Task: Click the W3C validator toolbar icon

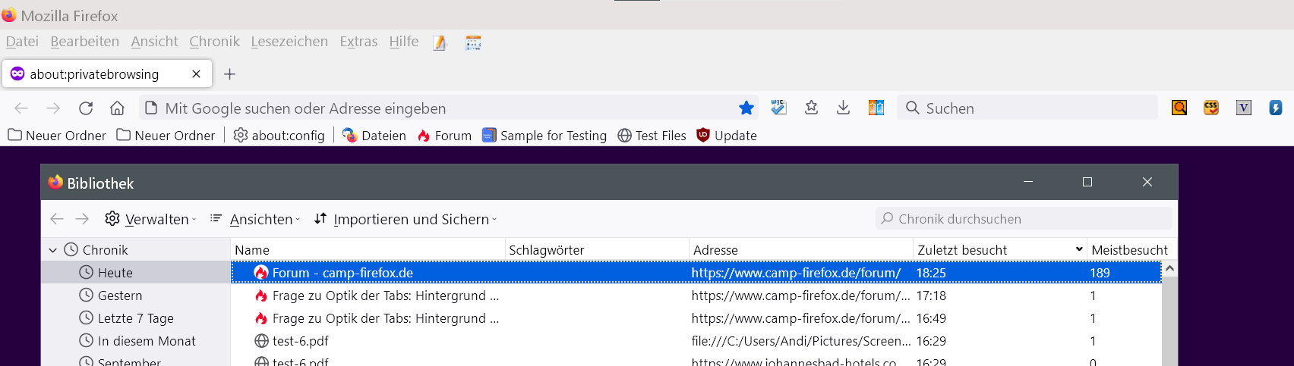Action: (778, 108)
